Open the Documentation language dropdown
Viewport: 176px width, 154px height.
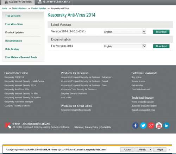coord(144,46)
